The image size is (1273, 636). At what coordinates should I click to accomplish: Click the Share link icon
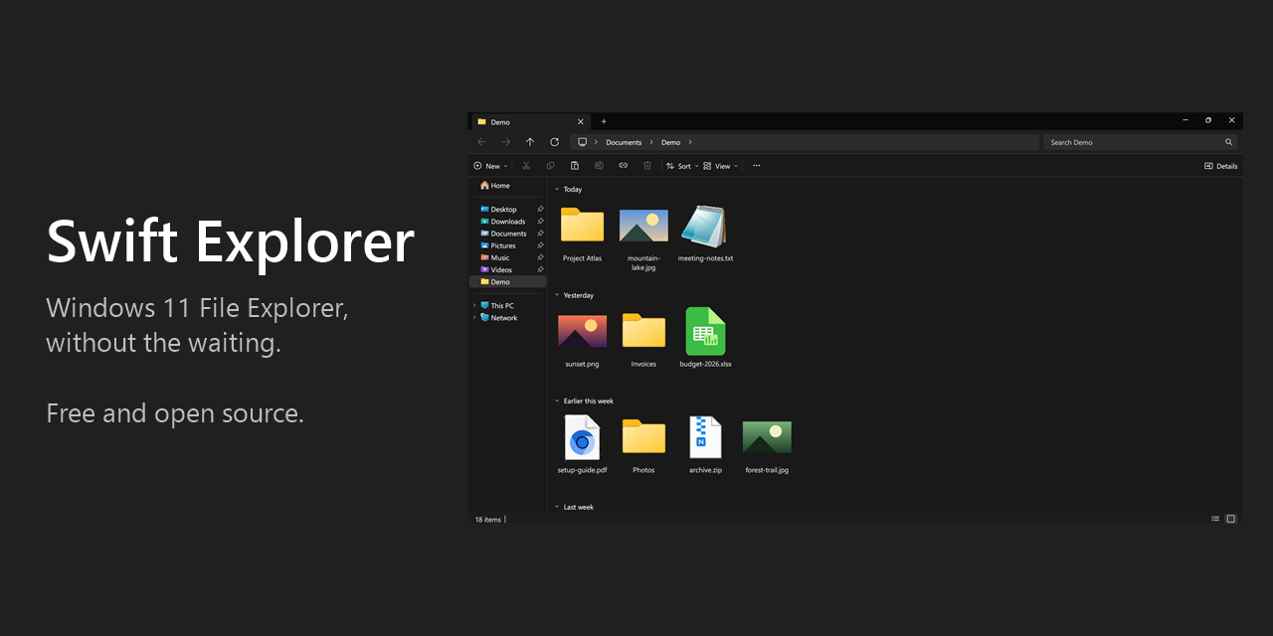coord(624,166)
